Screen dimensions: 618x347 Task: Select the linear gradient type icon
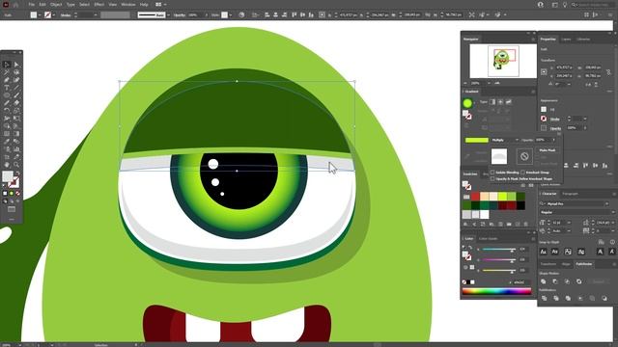pos(492,102)
